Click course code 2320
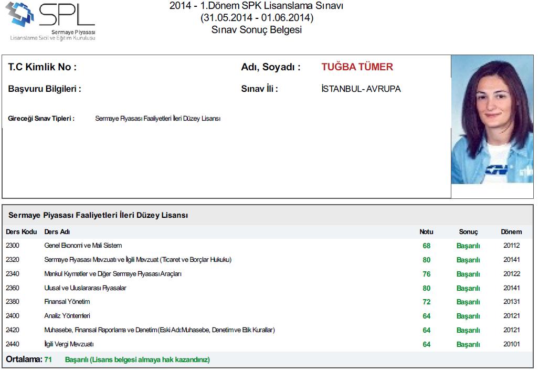Screen dimensions: 539x371 13,260
